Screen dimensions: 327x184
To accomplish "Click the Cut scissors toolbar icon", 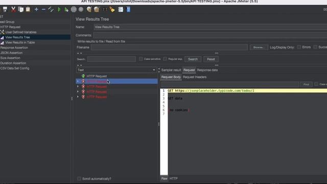I will [13, 9].
